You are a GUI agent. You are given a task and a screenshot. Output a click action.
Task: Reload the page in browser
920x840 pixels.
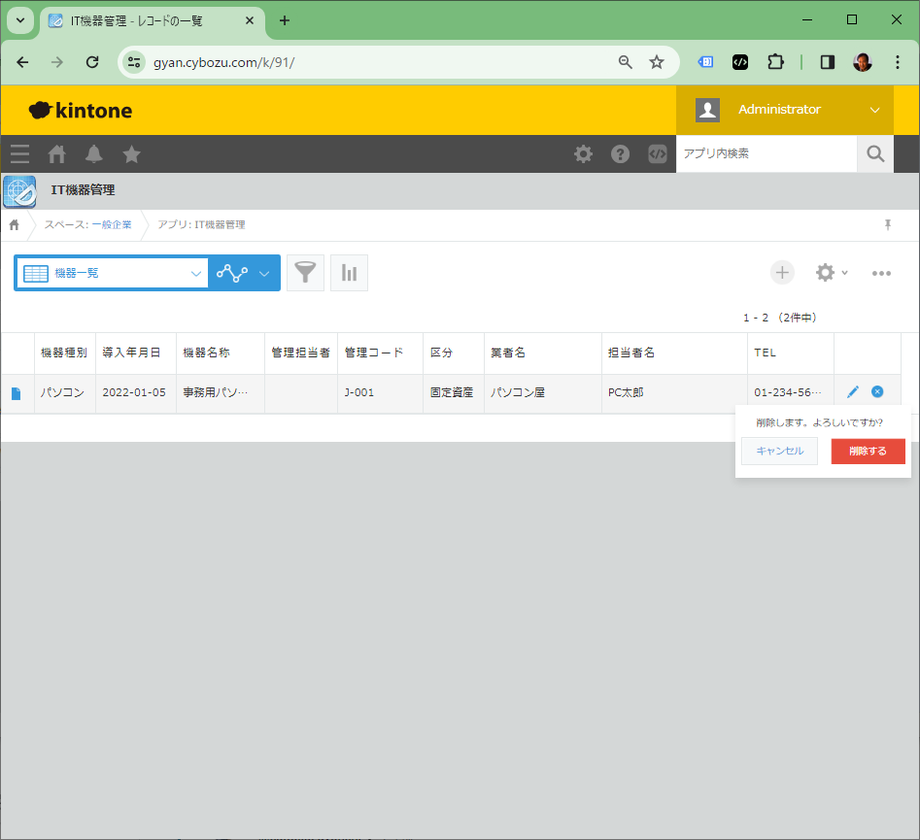92,62
